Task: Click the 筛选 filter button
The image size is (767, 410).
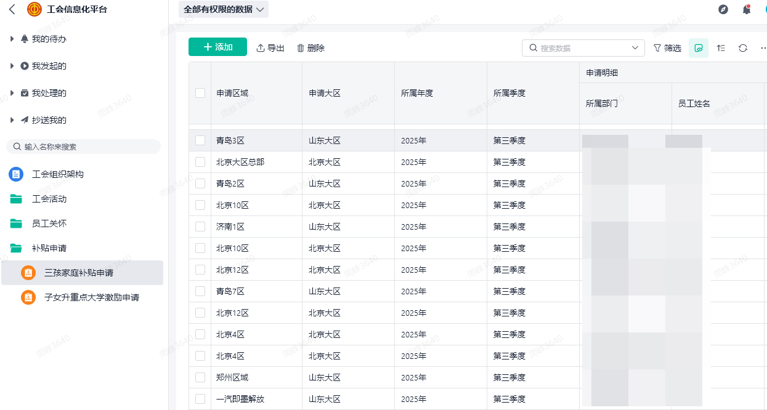Action: pyautogui.click(x=667, y=48)
